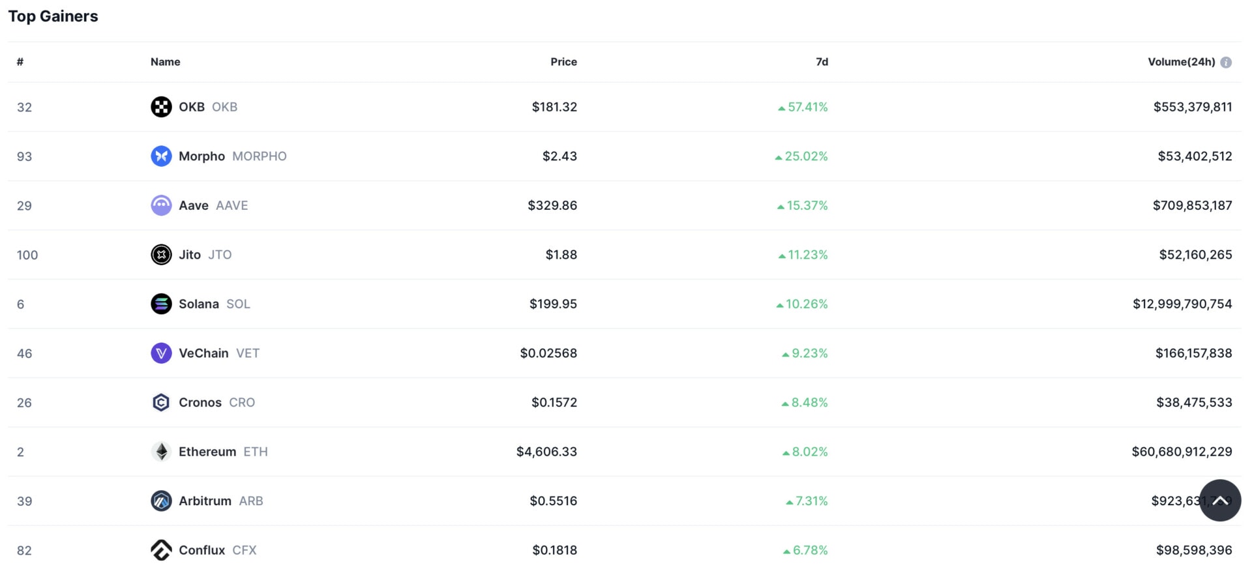Click the Ethereum diamond logo icon
1252x569 pixels.
161,452
